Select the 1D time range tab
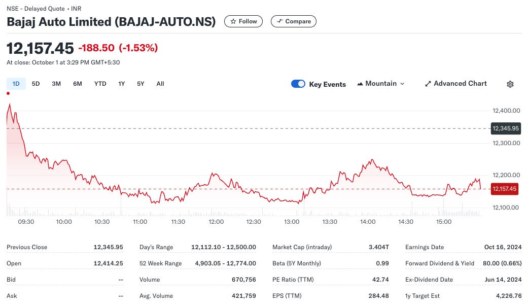The height and width of the screenshot is (308, 528). (16, 84)
